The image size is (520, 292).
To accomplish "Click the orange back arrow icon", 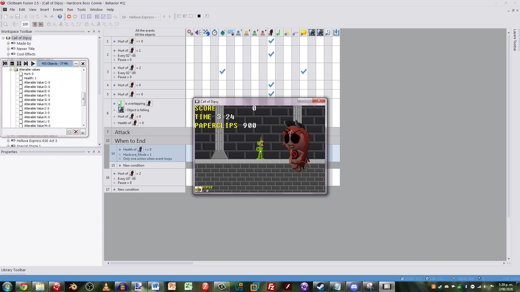I will click(x=69, y=16).
